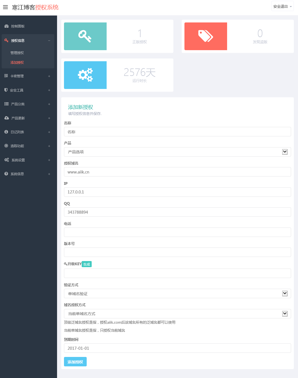Click the red tags icon tile
Image resolution: width=298 pixels, height=378 pixels.
(x=205, y=36)
